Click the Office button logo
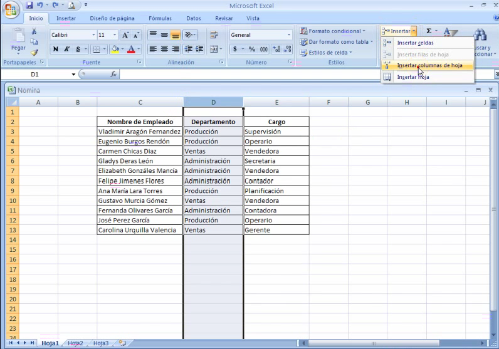Viewport: 499px width, 349px height. 11,11
